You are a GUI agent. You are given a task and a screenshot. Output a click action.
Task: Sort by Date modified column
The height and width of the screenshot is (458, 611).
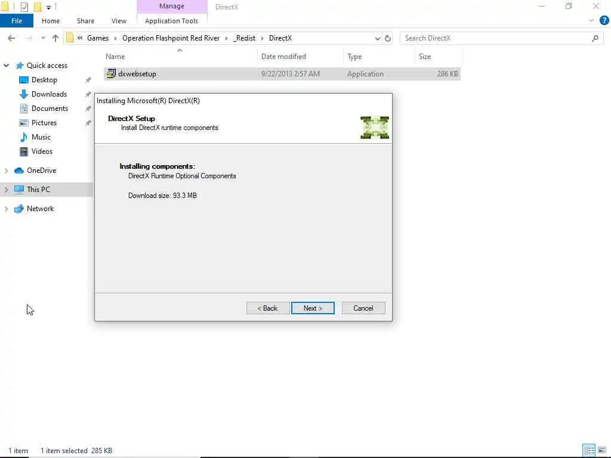coord(283,57)
